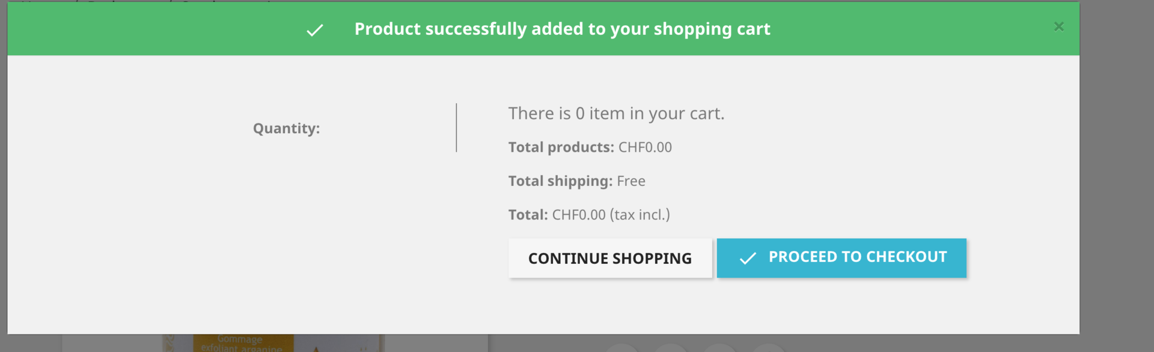This screenshot has width=1154, height=352.
Task: Click the "Total shipping:" label
Action: coord(560,181)
